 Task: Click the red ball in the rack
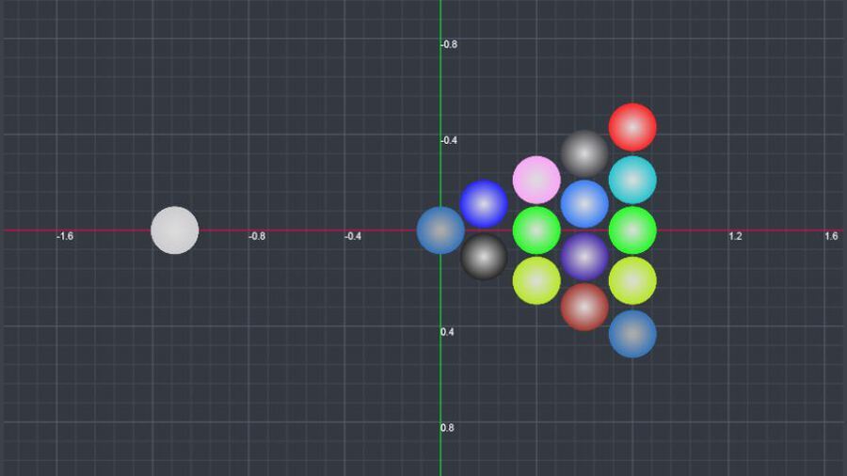tap(632, 127)
